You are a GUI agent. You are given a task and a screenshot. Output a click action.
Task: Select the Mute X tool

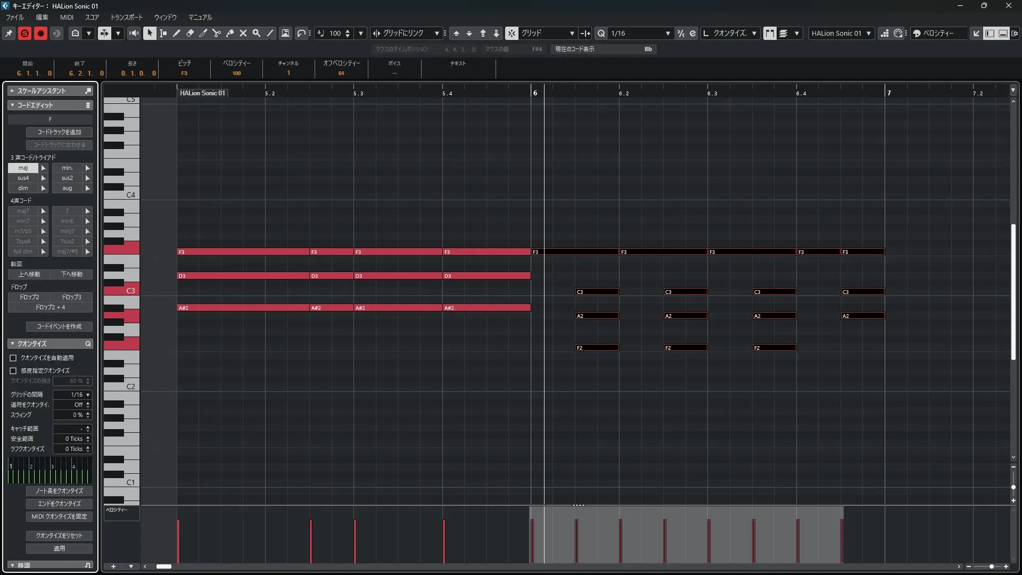point(243,33)
